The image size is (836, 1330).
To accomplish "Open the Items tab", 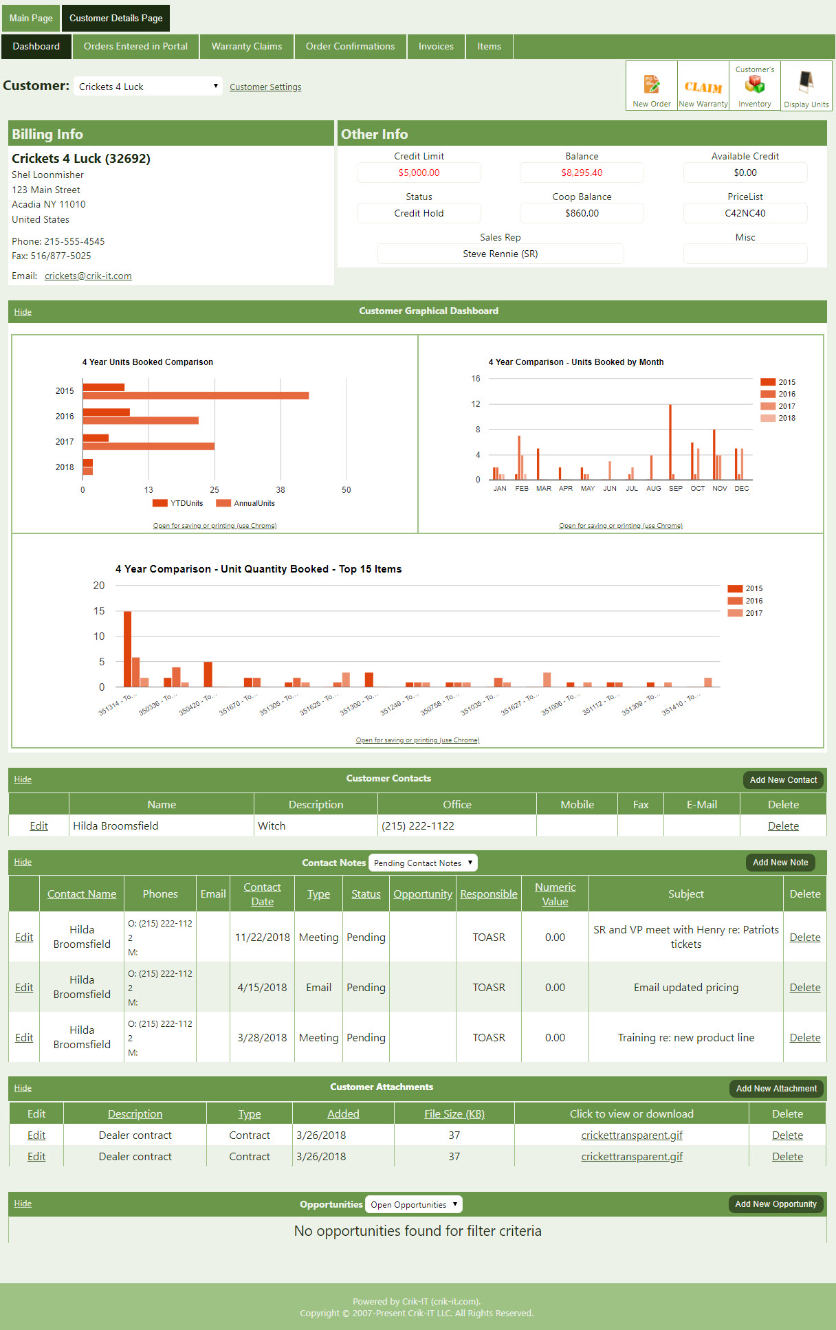I will tap(489, 46).
